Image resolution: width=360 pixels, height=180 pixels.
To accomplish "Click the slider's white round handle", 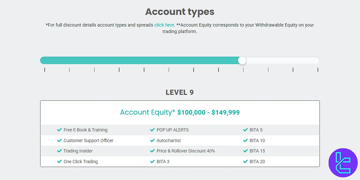I will coord(242,61).
